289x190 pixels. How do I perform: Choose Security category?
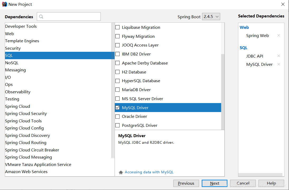(x=58, y=48)
